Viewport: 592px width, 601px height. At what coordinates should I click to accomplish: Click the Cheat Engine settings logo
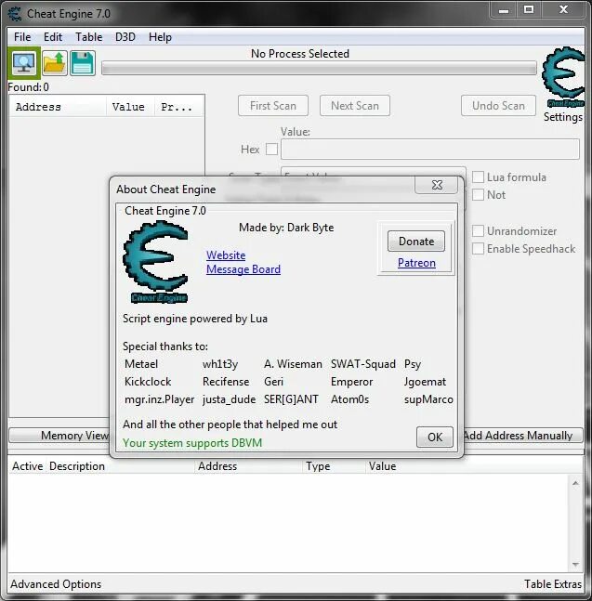[x=563, y=77]
